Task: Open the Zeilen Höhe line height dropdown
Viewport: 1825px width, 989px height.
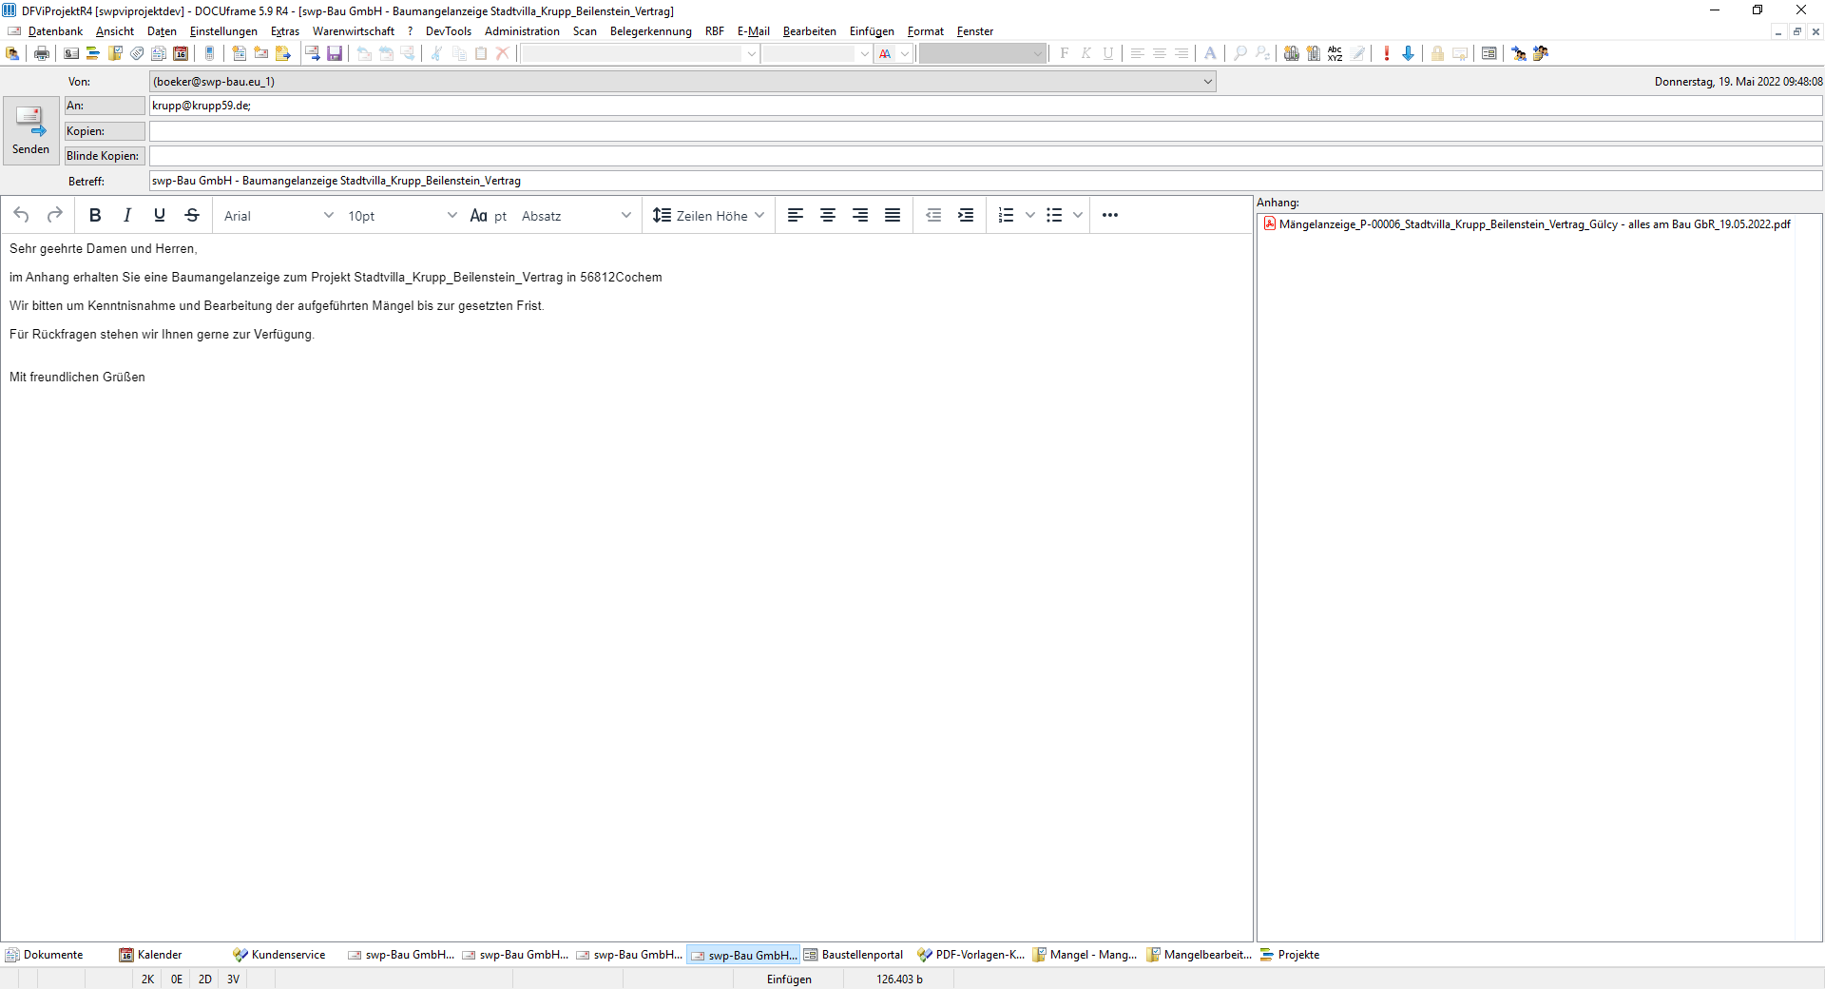Action: (708, 216)
